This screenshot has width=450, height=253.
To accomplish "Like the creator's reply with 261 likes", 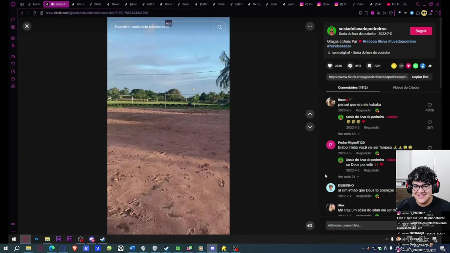I will [x=430, y=122].
